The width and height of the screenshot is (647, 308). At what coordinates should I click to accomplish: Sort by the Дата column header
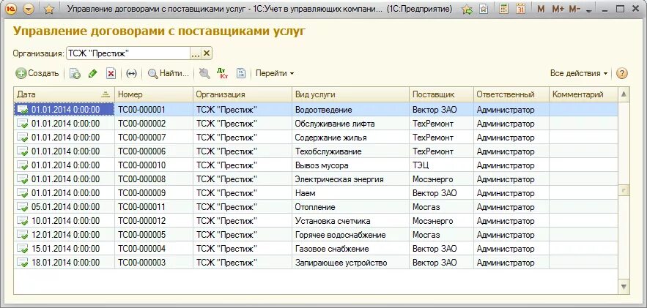64,94
